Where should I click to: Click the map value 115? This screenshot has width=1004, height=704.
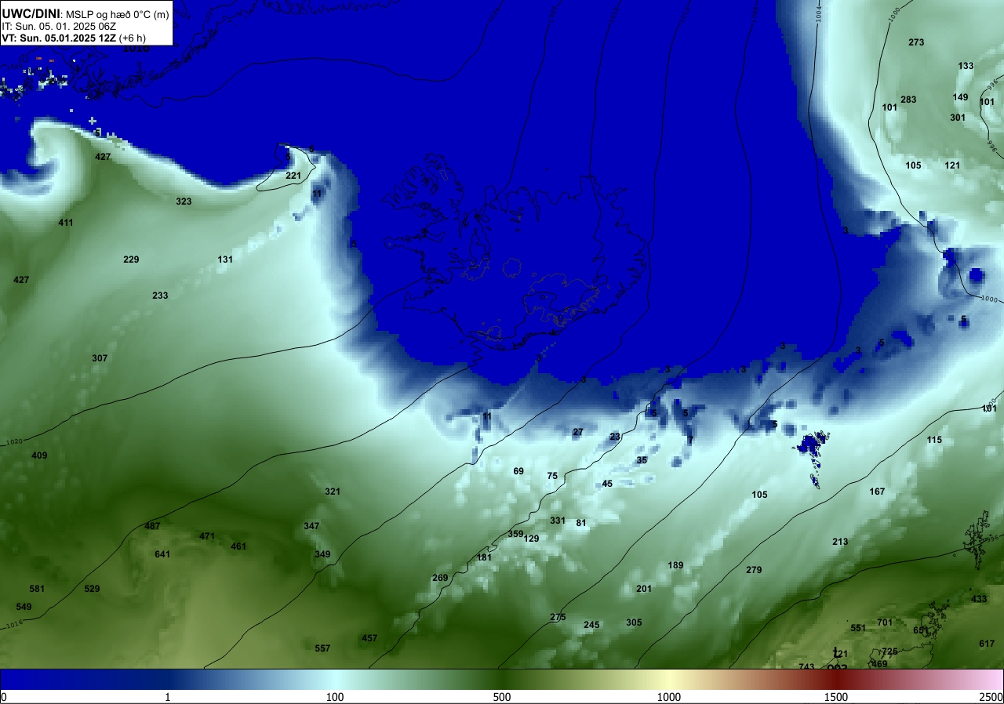(934, 440)
